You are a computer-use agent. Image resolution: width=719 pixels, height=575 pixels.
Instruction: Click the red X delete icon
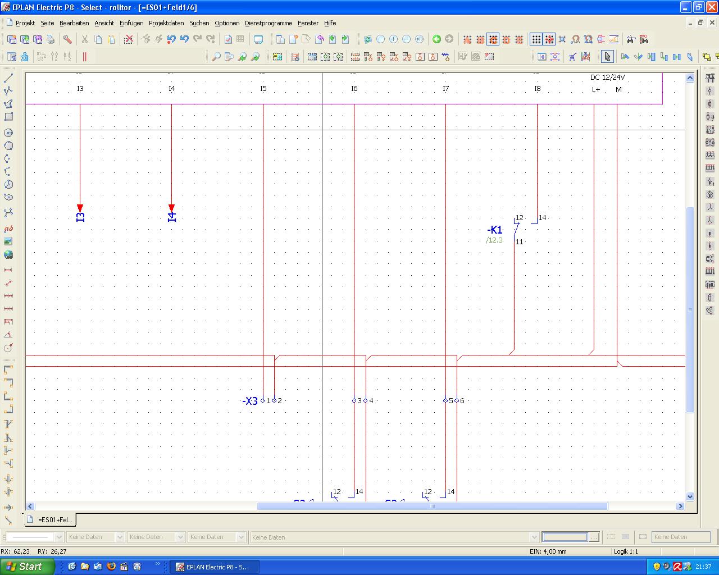[129, 39]
